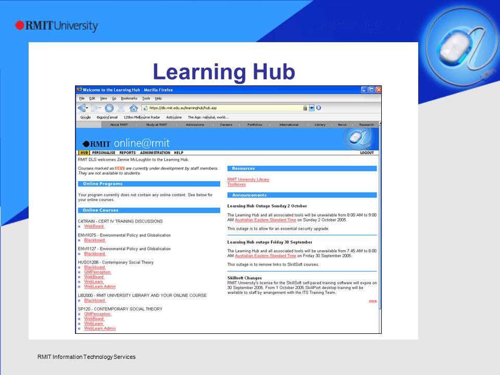Click the Reload page icon
The image size is (500, 375).
point(109,108)
